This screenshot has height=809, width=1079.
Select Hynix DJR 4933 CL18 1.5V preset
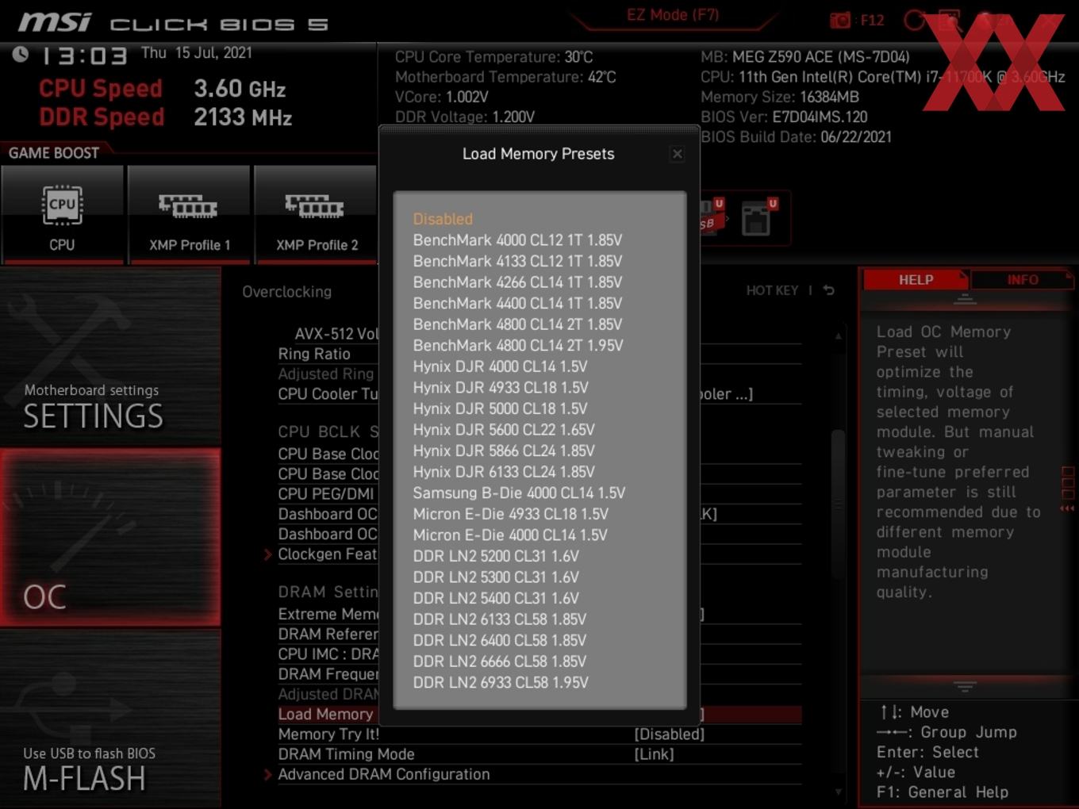tap(501, 387)
